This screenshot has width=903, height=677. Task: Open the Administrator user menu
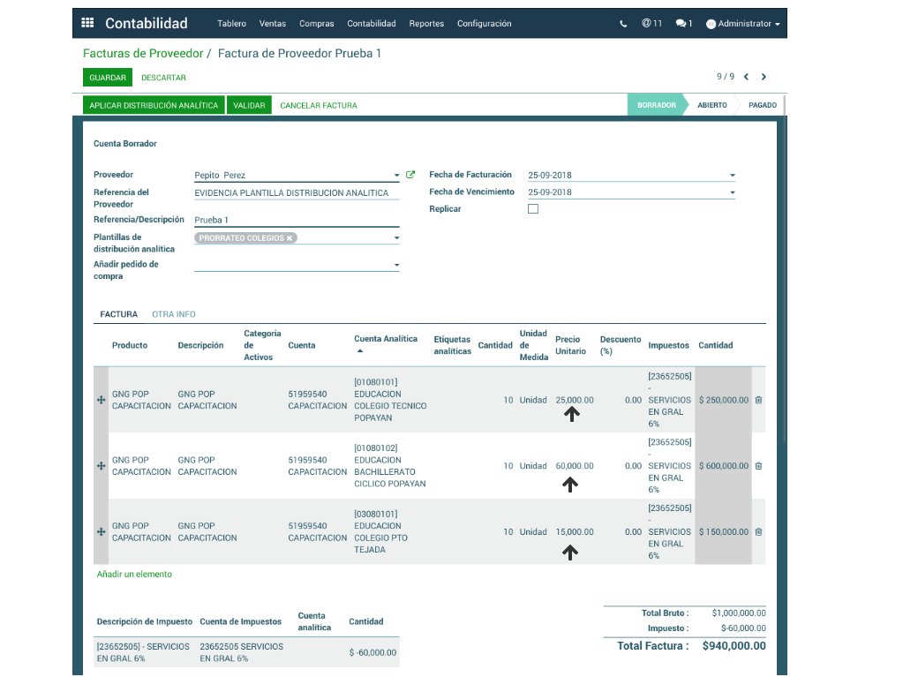click(x=743, y=24)
